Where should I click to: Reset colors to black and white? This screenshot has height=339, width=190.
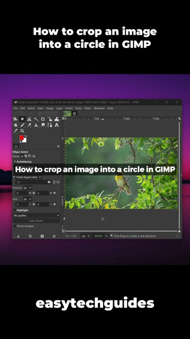pos(20,141)
